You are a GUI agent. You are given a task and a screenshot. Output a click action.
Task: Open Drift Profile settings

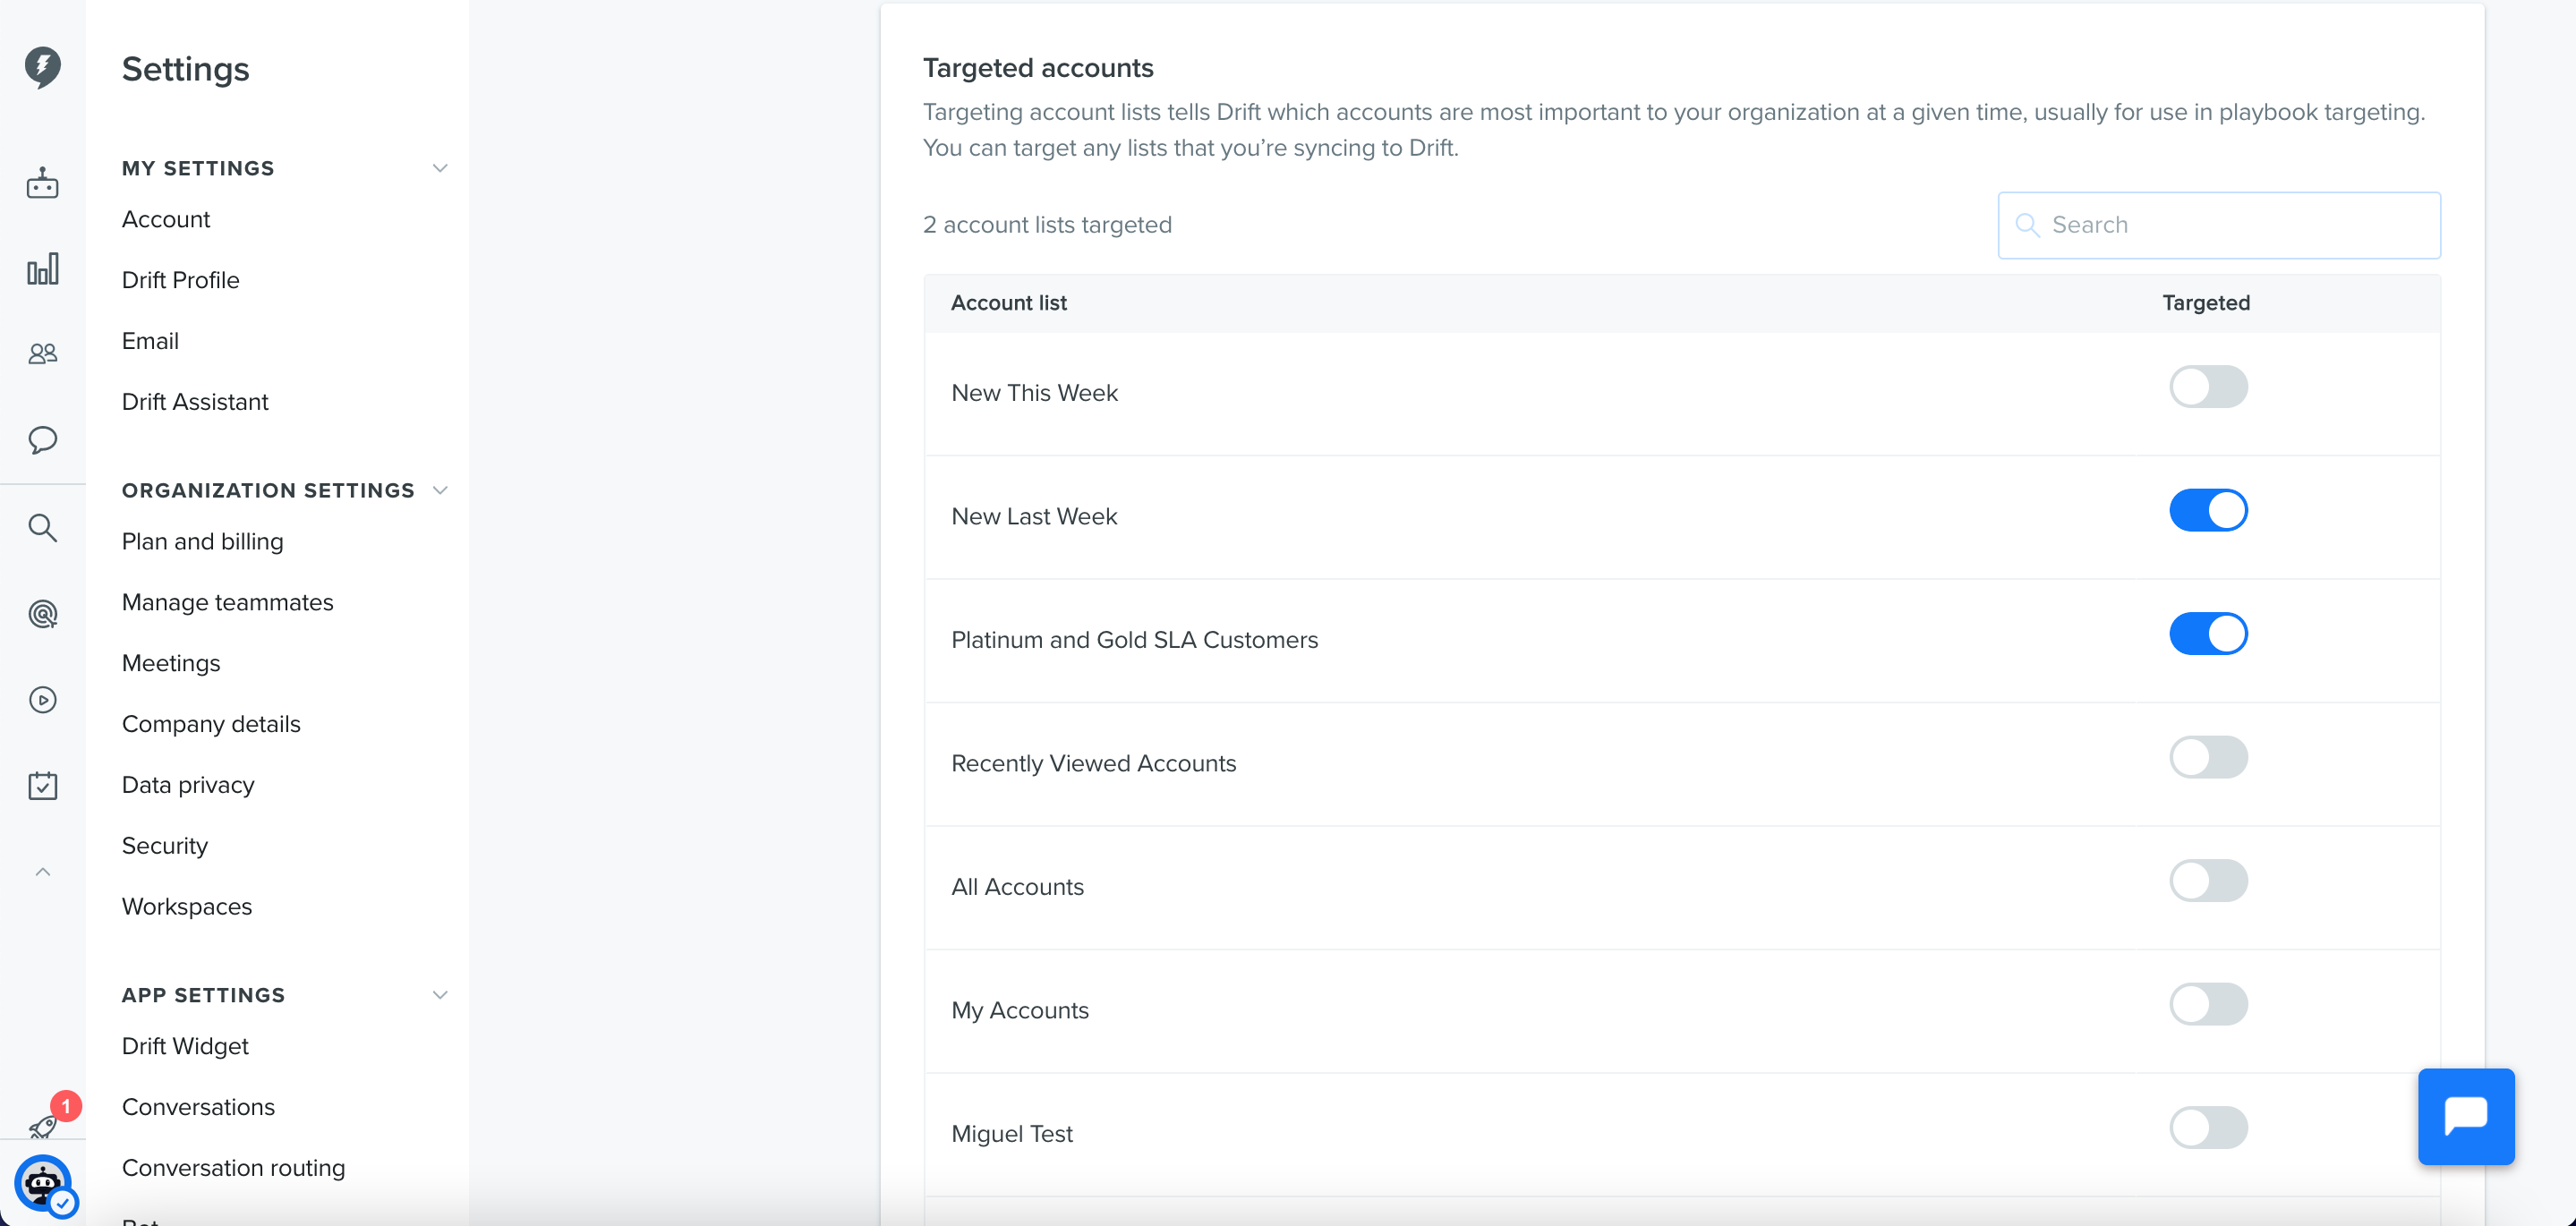click(181, 280)
